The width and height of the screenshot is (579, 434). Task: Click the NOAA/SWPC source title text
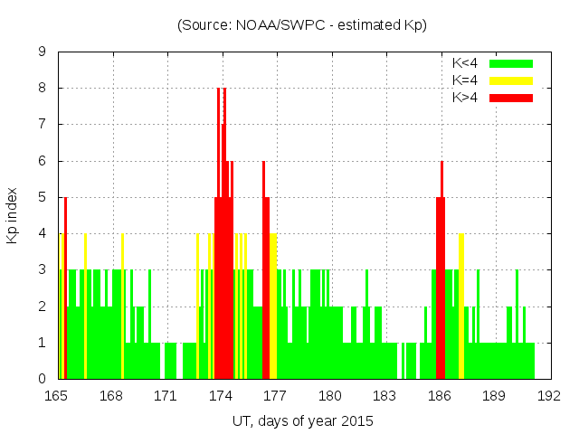[x=302, y=24]
